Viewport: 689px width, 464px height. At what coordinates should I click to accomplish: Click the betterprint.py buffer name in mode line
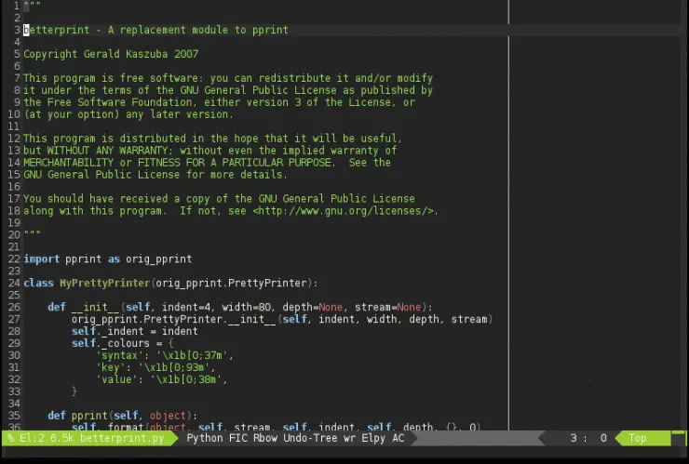click(122, 438)
